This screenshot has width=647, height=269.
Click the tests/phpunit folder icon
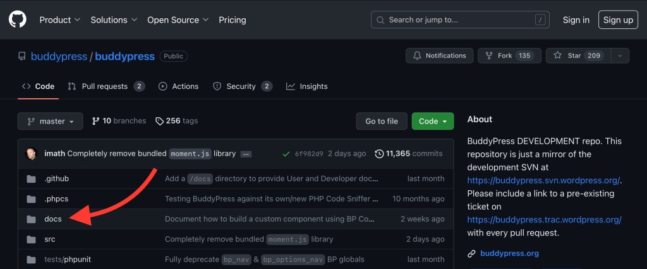[x=31, y=260]
